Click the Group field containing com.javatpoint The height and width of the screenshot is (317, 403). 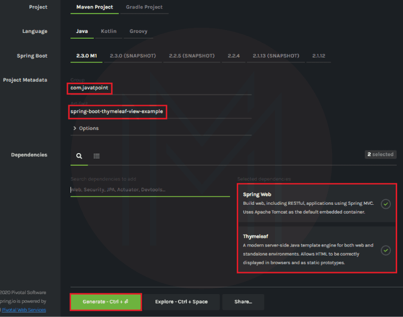89,88
